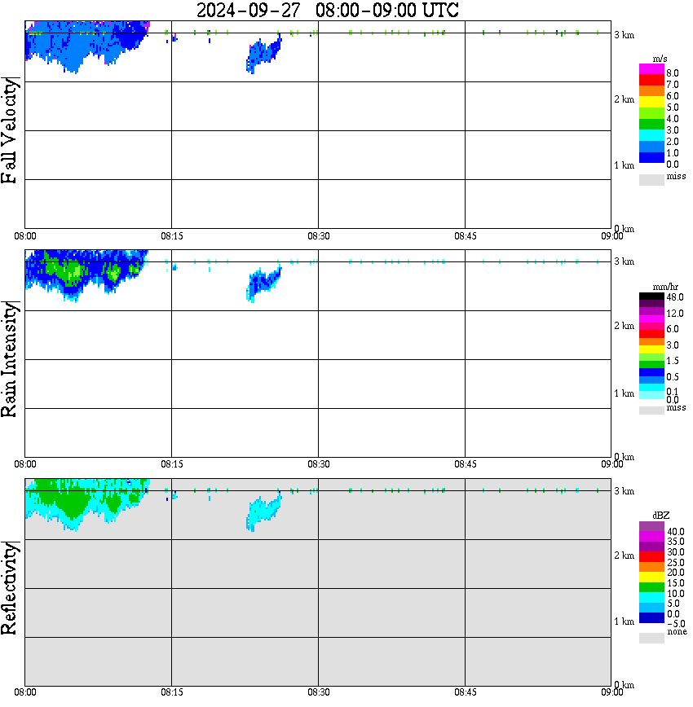Pick the black 48.0 mm/hr swatch
This screenshot has width=693, height=707.
(x=651, y=296)
